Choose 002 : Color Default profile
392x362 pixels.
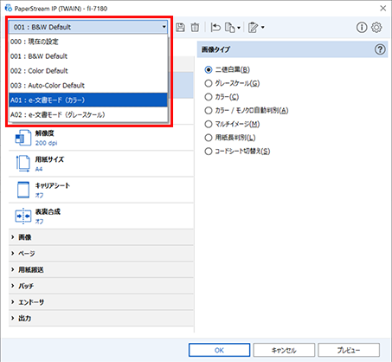(88, 71)
